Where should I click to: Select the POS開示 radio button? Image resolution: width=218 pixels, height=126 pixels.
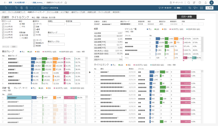pos(20,38)
